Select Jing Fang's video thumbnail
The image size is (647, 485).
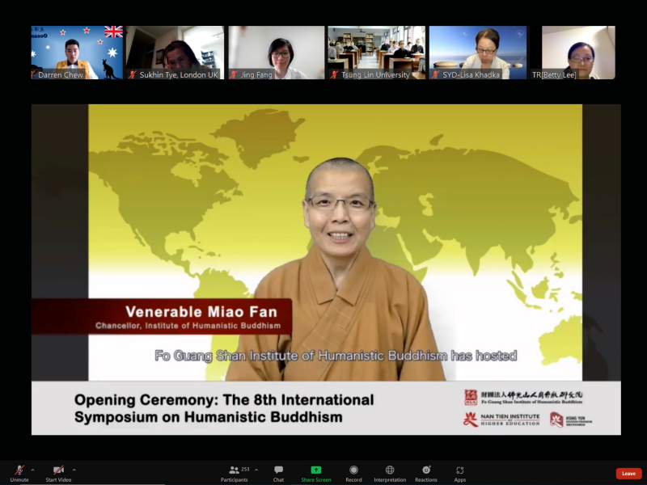point(277,53)
